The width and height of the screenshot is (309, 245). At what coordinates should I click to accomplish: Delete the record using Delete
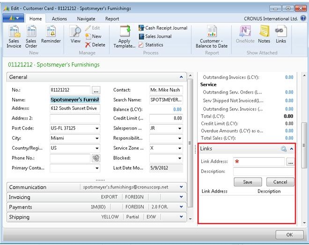pyautogui.click(x=95, y=45)
